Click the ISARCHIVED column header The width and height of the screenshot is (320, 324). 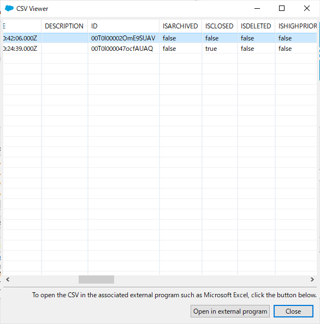click(x=181, y=26)
